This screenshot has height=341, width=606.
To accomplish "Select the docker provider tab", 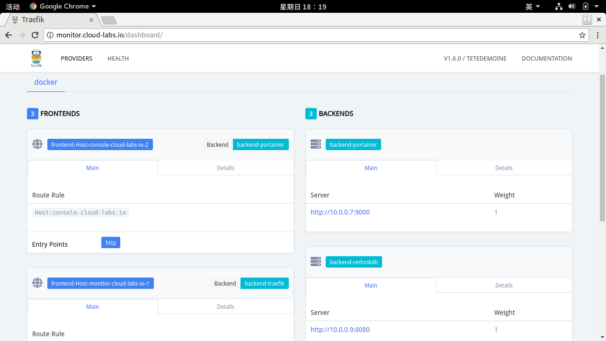I will 46,82.
